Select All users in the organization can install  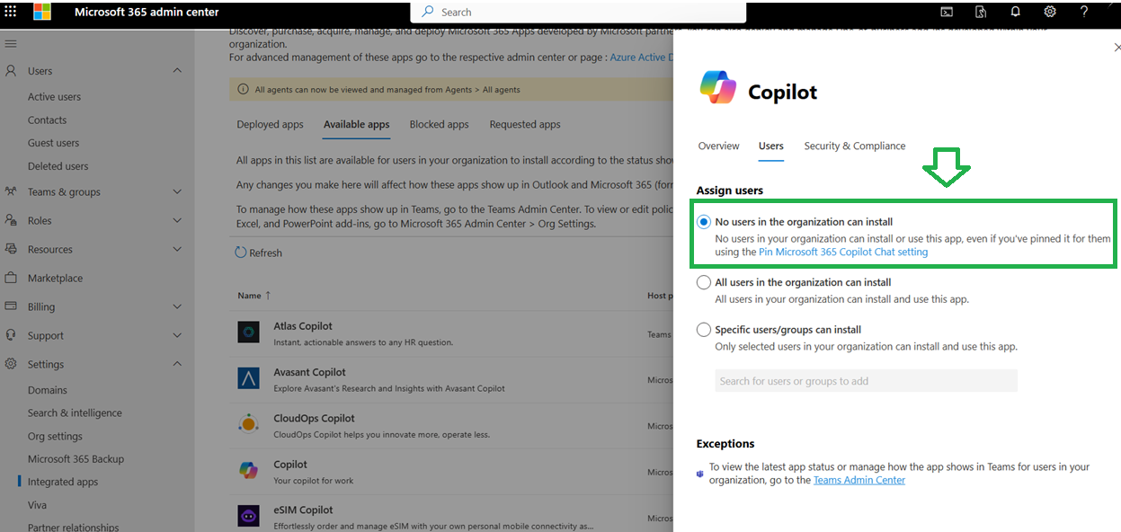[704, 282]
